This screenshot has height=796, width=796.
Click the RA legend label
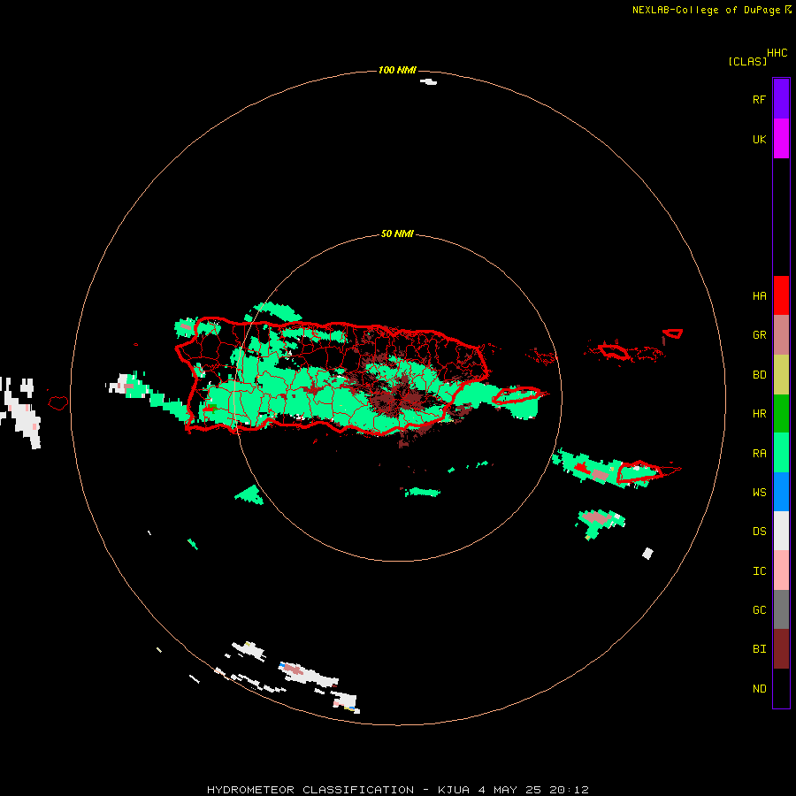tap(759, 454)
